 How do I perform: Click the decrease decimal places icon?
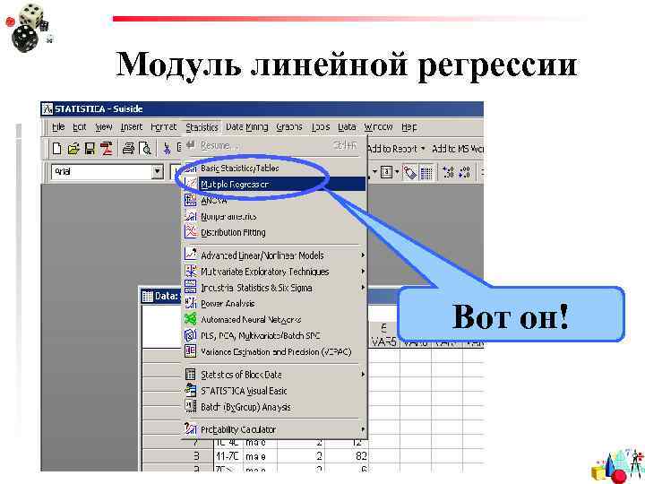(465, 172)
